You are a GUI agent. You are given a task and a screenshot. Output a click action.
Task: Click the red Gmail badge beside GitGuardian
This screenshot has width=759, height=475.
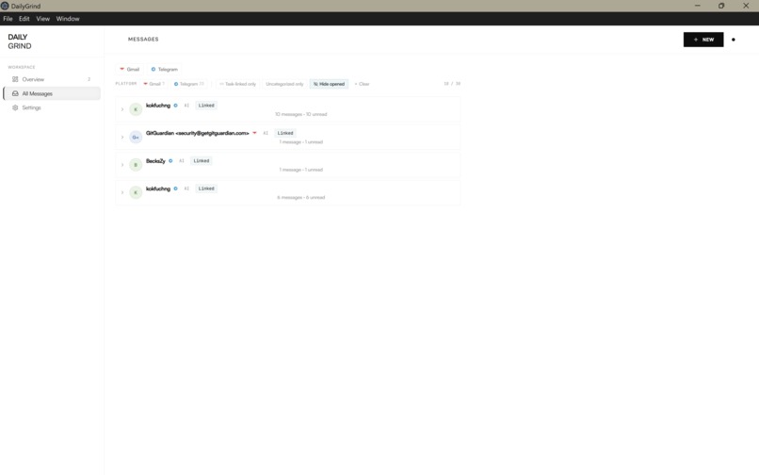[254, 133]
